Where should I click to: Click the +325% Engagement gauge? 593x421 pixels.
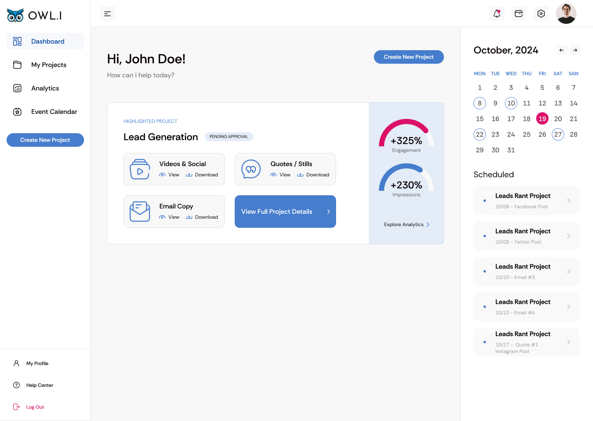(x=406, y=136)
